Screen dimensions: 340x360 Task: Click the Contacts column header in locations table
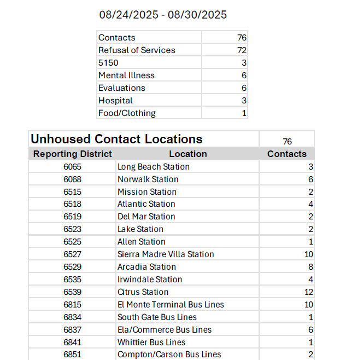[x=286, y=154]
